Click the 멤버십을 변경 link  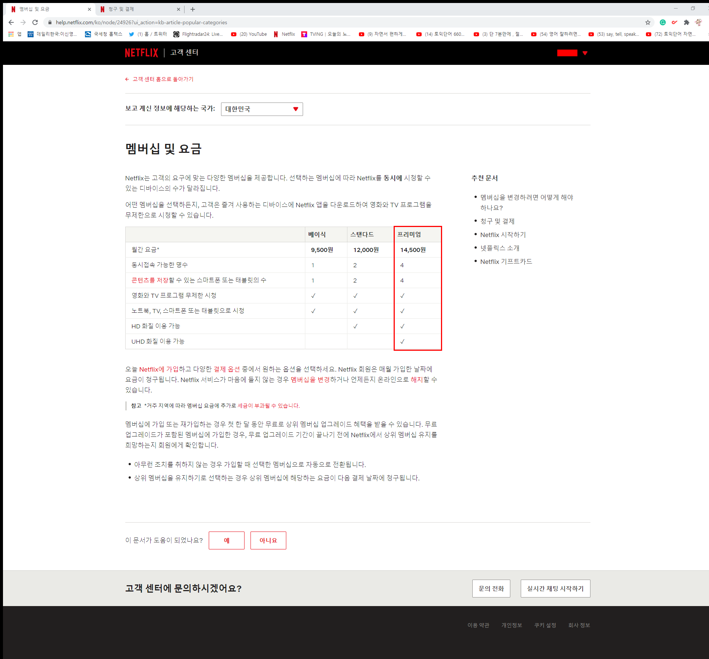coord(310,379)
